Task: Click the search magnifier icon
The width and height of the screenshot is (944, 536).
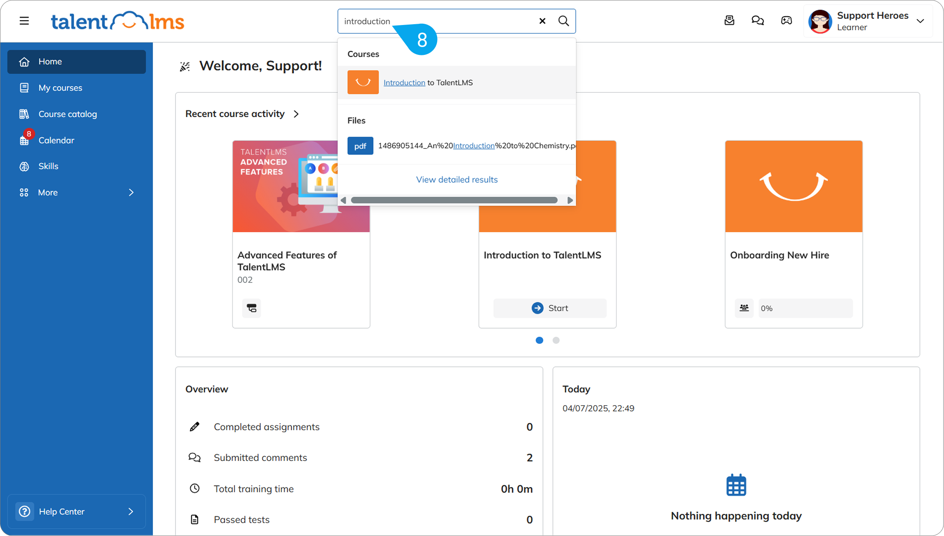Action: (564, 21)
